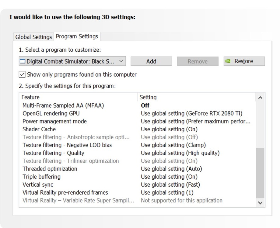The width and height of the screenshot is (280, 228).
Task: Select Virtual Reality pre-rendered frames row
Action: pos(65,192)
